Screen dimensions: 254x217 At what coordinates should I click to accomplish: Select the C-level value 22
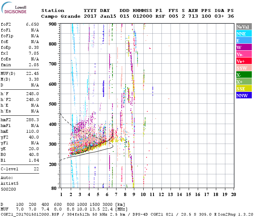(36, 169)
